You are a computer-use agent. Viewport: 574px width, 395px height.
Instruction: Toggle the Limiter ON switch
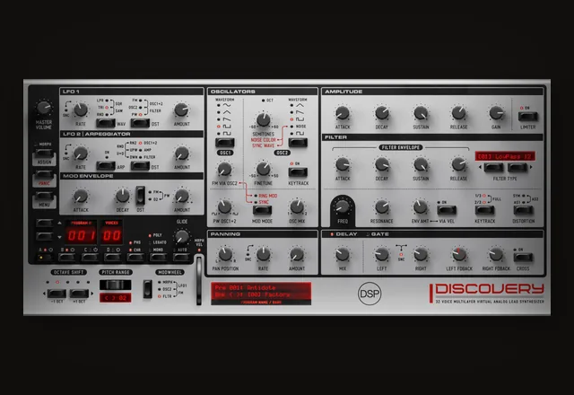[528, 117]
